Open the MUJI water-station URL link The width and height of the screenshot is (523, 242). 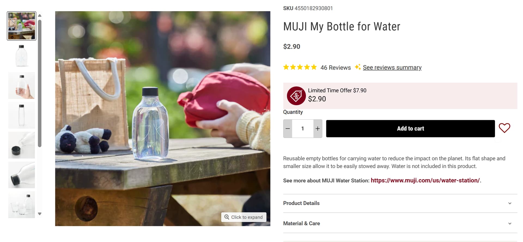[x=425, y=180]
